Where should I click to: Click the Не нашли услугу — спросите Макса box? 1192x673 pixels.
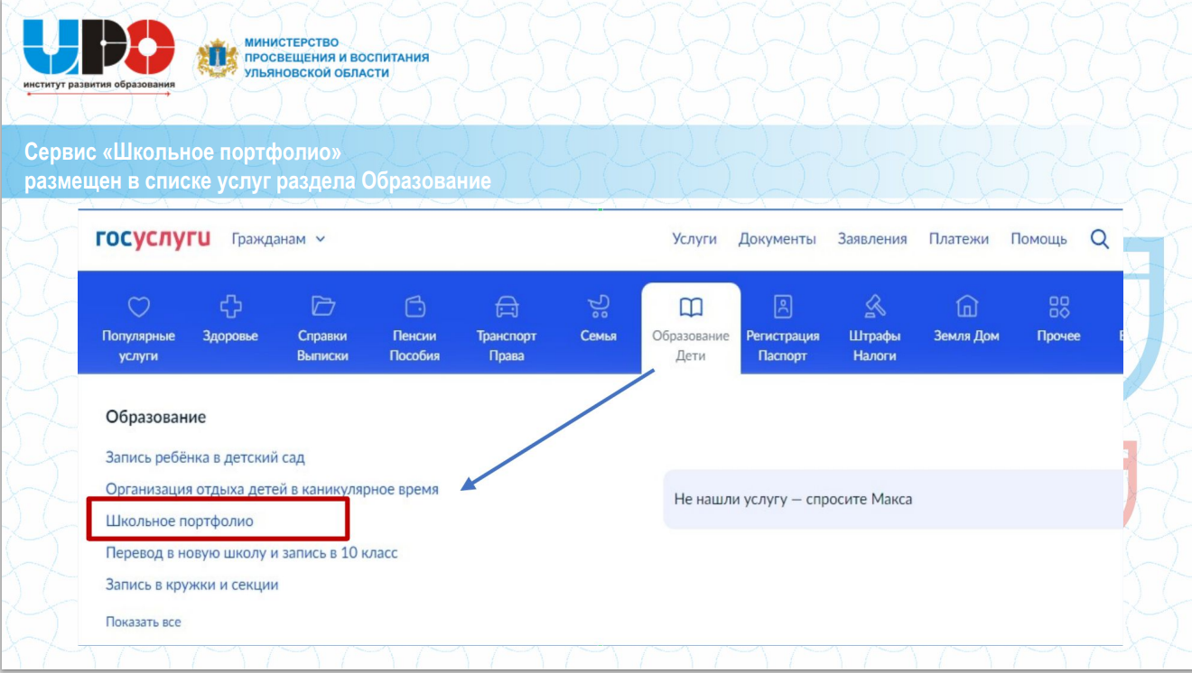point(893,499)
